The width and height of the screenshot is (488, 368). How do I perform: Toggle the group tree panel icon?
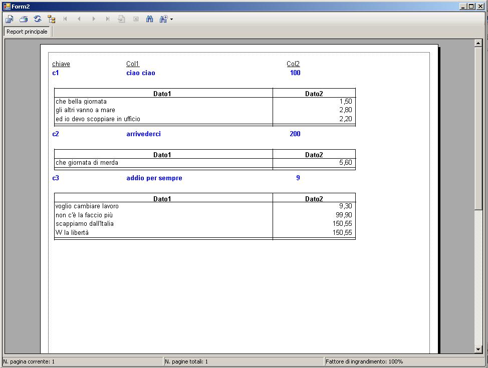click(x=52, y=20)
